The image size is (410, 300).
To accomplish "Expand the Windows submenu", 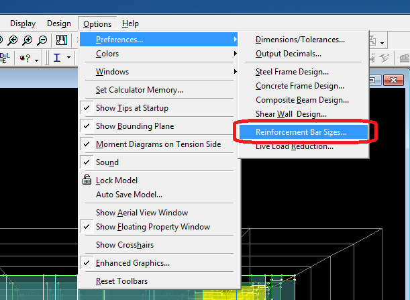I will [159, 72].
